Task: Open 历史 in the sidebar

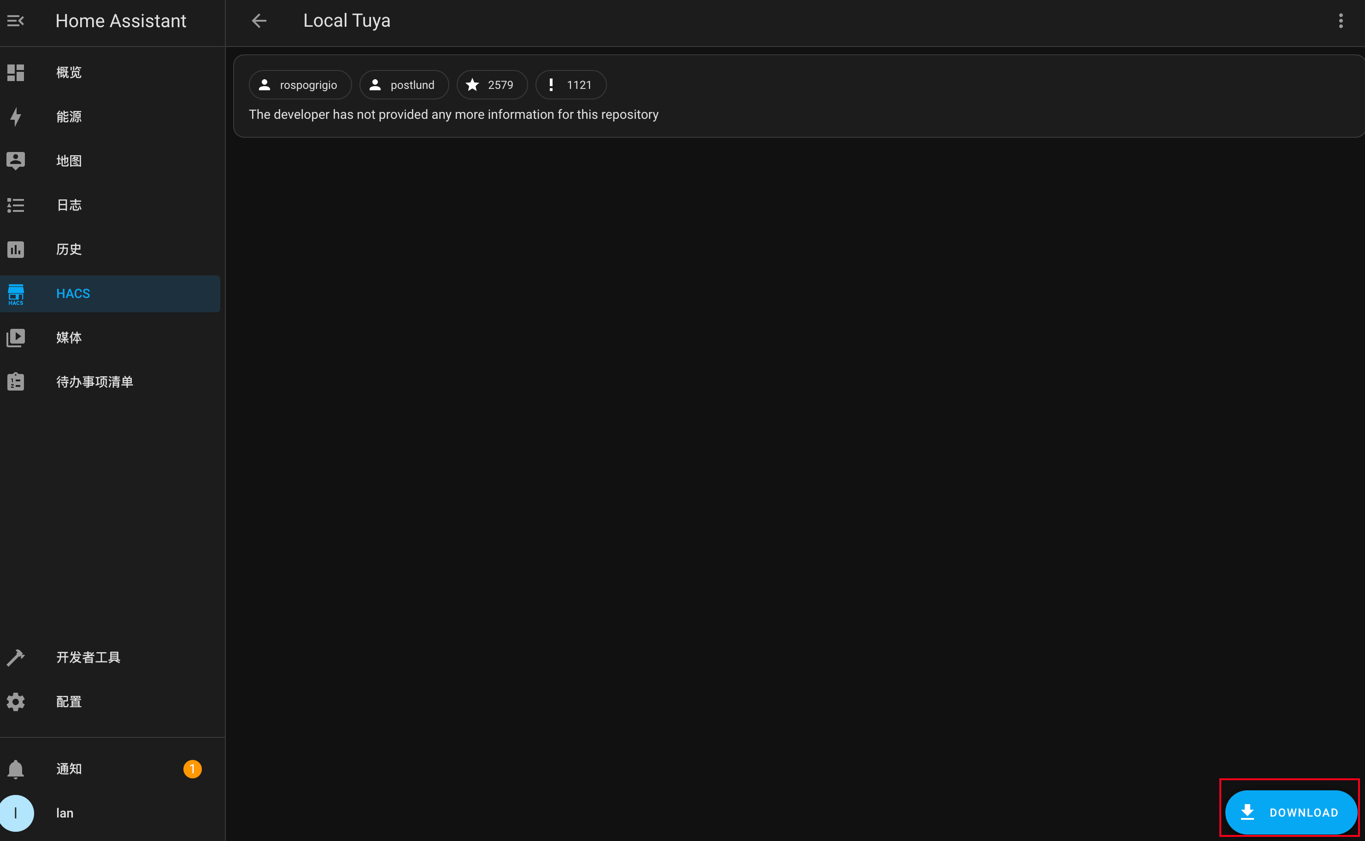Action: point(110,249)
